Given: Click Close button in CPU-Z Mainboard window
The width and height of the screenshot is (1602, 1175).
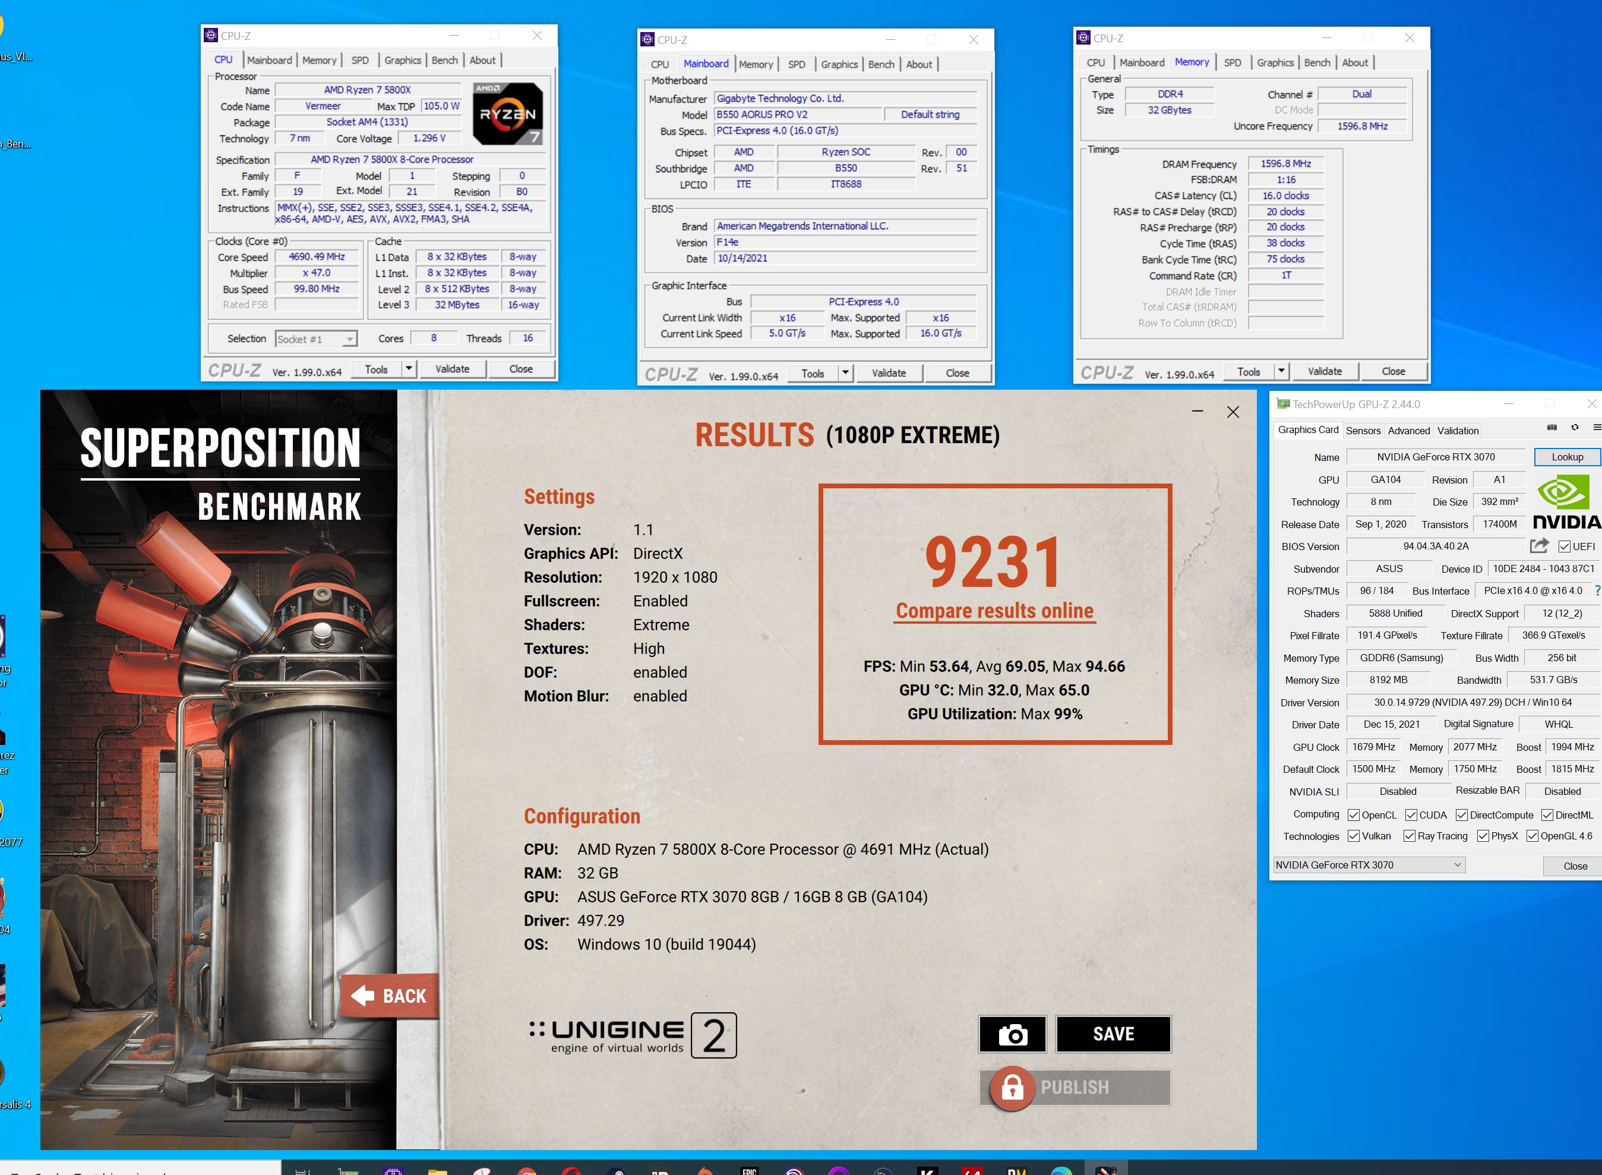Looking at the screenshot, I should tap(957, 372).
